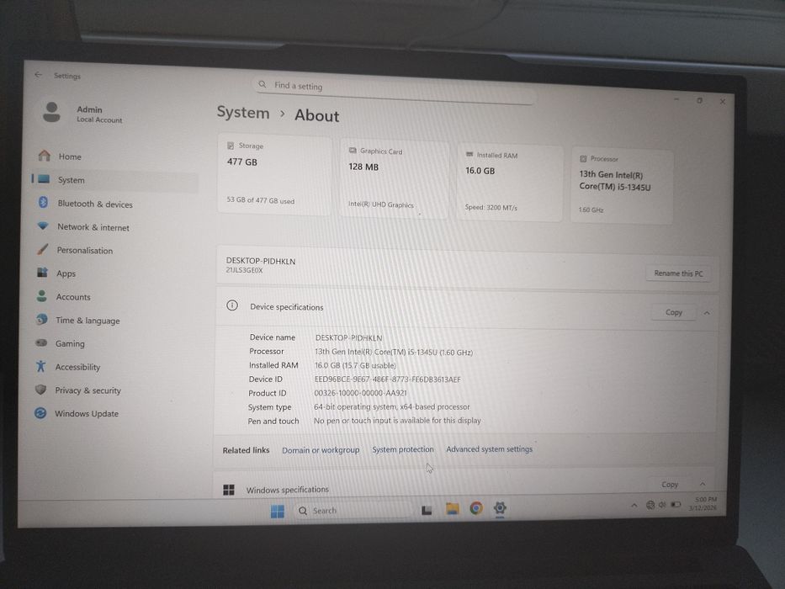Open the Installed RAM 16.0 GB card
The height and width of the screenshot is (589, 785).
[510, 183]
